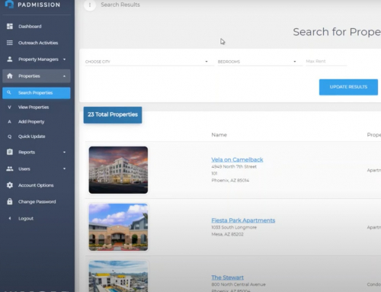Open the Vela on Camelback link

pyautogui.click(x=237, y=159)
